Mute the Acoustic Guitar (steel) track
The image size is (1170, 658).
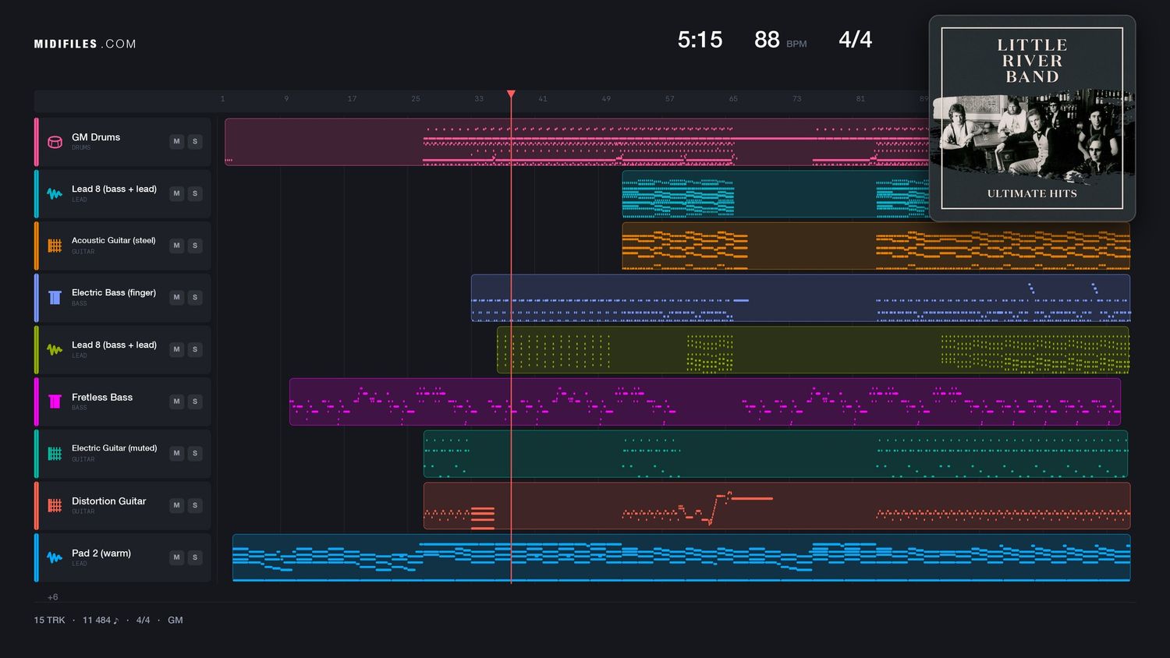click(177, 246)
